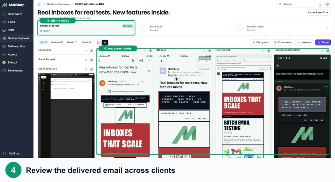The height and width of the screenshot is (182, 335).
Task: Open the Domain health card
Action: pos(282,28)
